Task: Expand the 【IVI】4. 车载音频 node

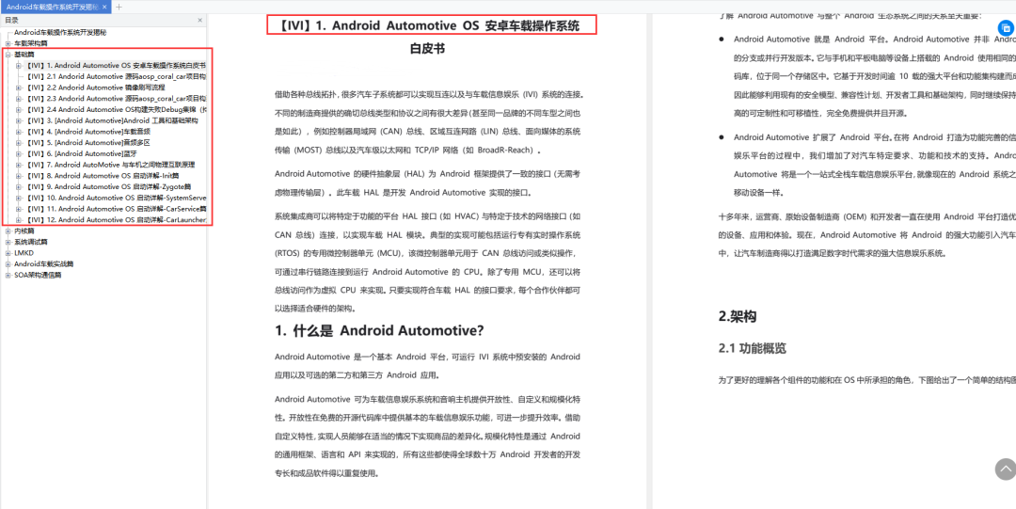Action: (x=18, y=131)
